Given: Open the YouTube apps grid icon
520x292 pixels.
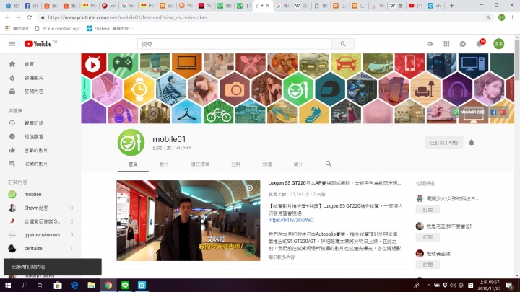Looking at the screenshot, I should point(446,44).
